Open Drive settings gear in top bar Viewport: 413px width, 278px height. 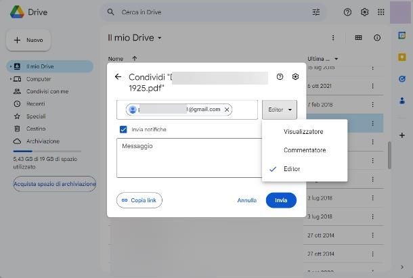[364, 12]
